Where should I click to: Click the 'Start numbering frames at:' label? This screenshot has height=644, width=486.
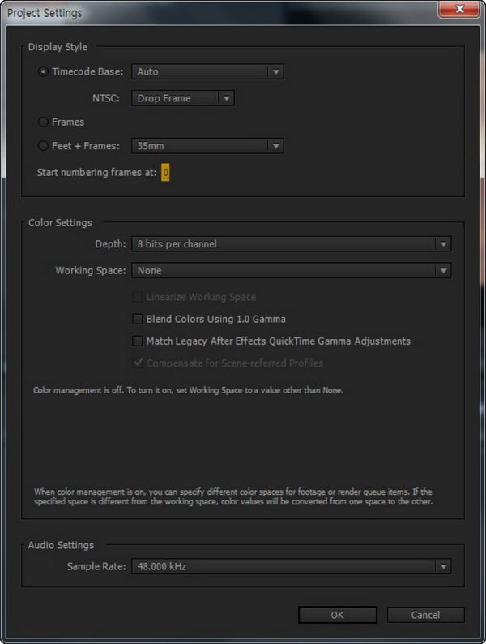[96, 173]
